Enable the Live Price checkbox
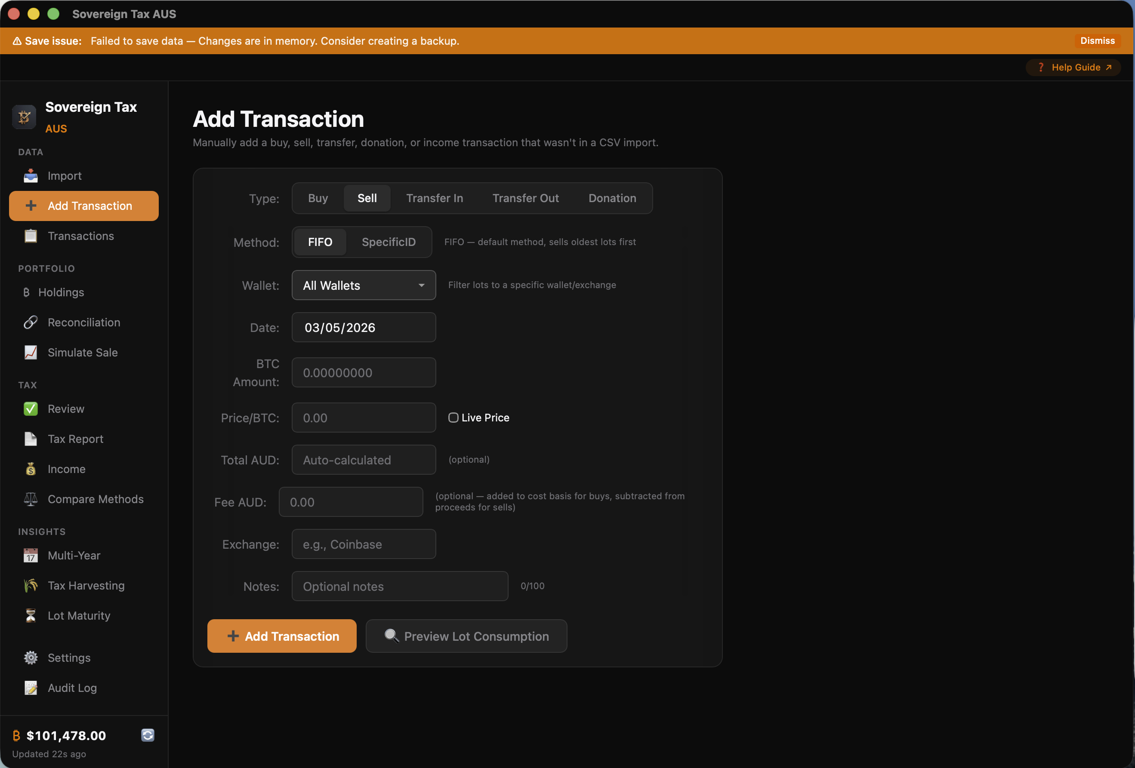The width and height of the screenshot is (1135, 768). click(x=453, y=418)
